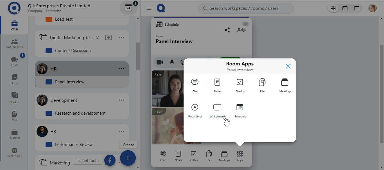This screenshot has height=170, width=384.
Task: Open the participants list showing 3 members
Action: click(242, 30)
